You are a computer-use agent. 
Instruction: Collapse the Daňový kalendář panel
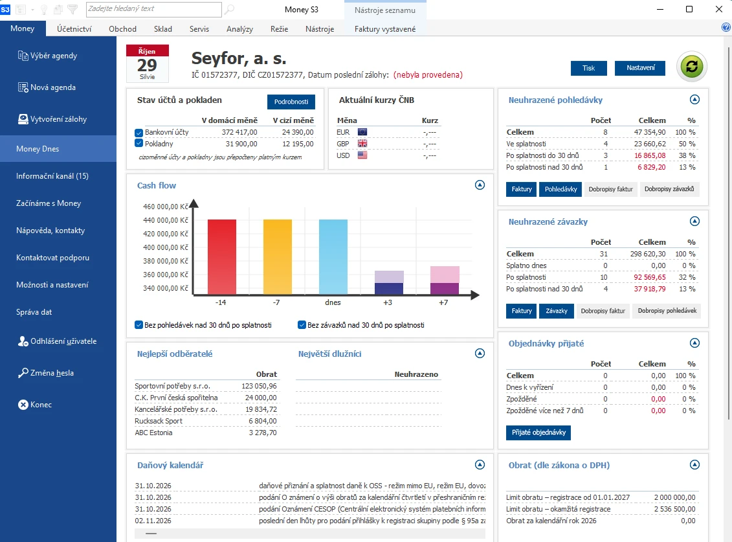point(480,464)
